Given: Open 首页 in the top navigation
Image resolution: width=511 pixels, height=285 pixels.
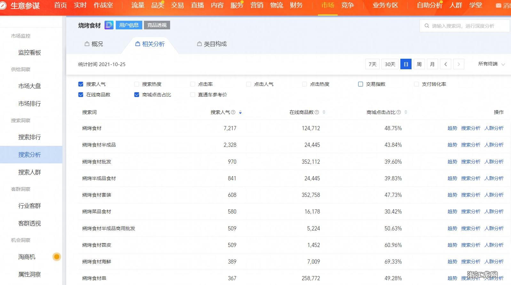Looking at the screenshot, I should tap(60, 5).
